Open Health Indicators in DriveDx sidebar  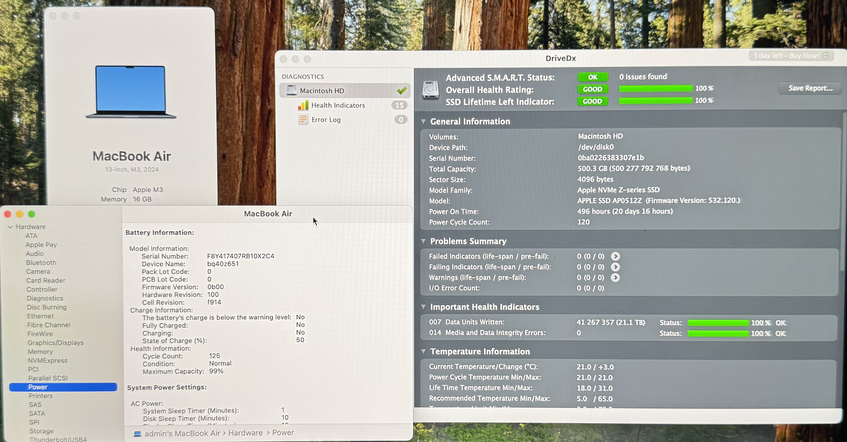338,105
